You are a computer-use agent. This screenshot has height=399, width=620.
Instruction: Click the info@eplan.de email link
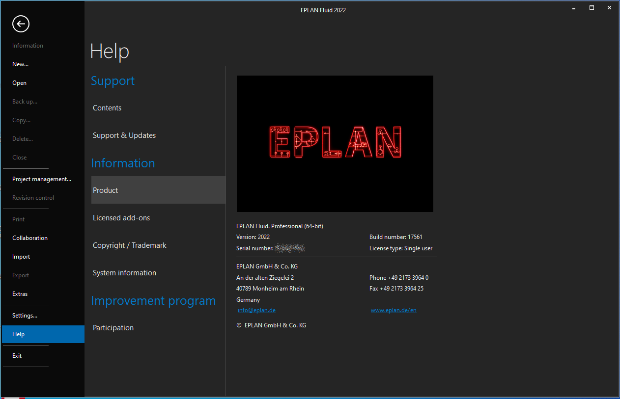click(256, 310)
